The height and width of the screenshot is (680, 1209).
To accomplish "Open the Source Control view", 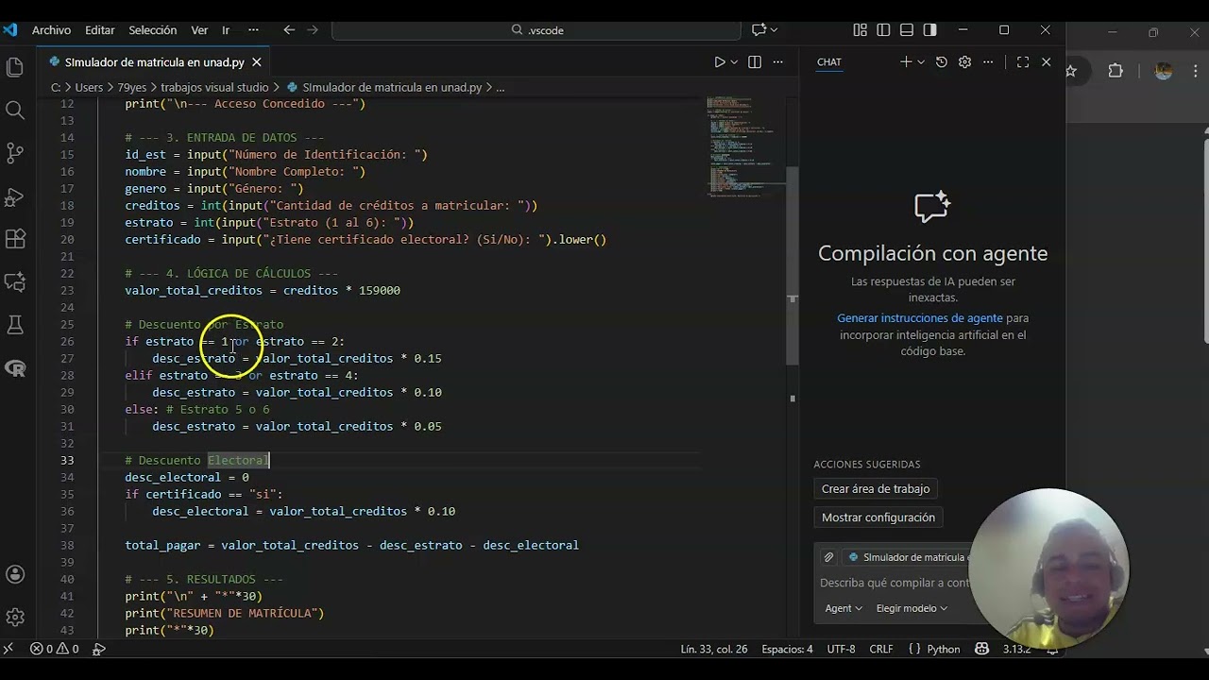I will pos(15,153).
